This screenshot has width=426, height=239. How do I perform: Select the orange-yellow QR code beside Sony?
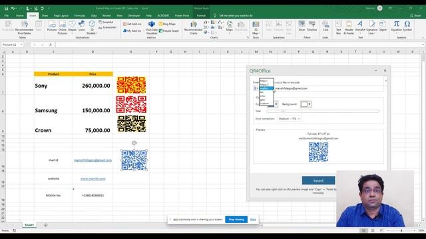pyautogui.click(x=131, y=85)
